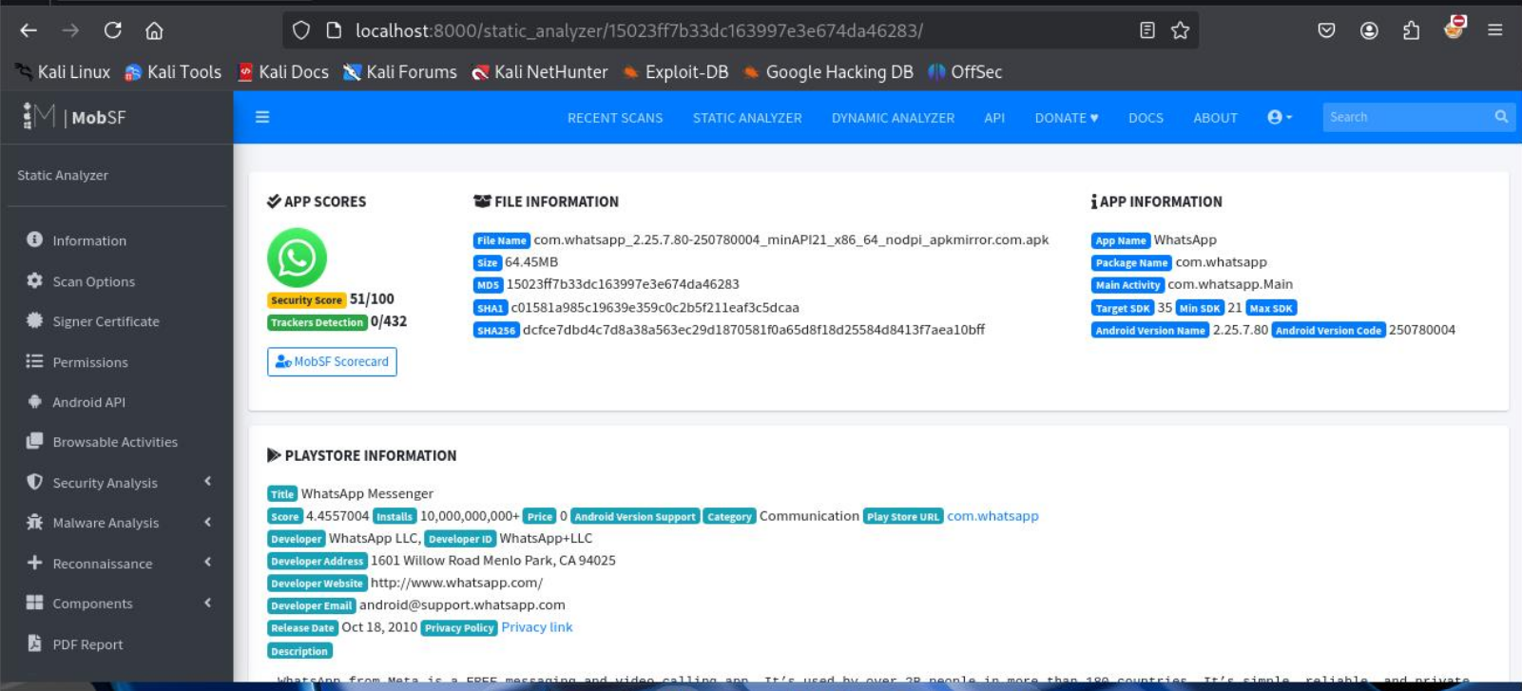Image resolution: width=1522 pixels, height=691 pixels.
Task: Reload the page with refresh icon
Action: [x=112, y=30]
